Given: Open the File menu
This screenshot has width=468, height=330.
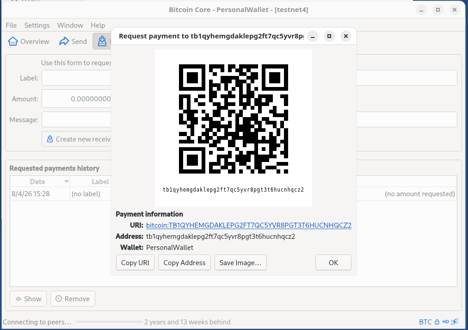Looking at the screenshot, I should pos(12,25).
